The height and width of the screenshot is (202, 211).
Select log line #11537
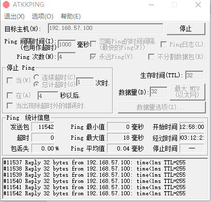pyautogui.click(x=94, y=162)
